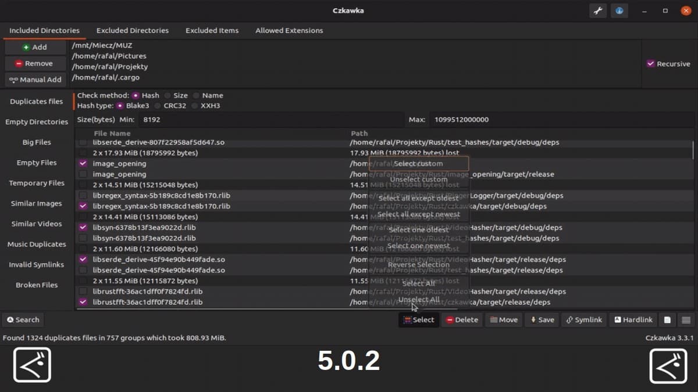
Task: Uncheck the selected image_opening row
Action: click(82, 163)
